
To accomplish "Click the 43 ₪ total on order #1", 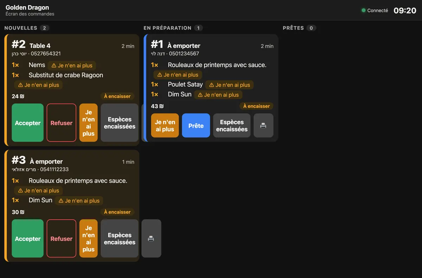I will click(x=157, y=106).
